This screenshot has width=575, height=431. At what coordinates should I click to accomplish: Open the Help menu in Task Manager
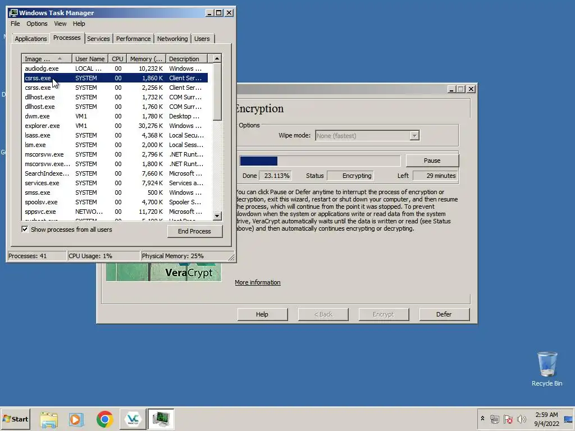pyautogui.click(x=79, y=24)
